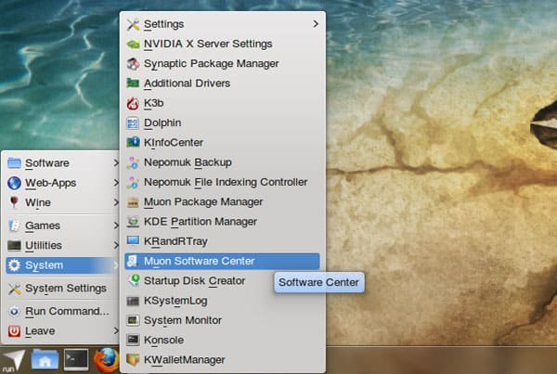The image size is (557, 374).
Task: Click the Dolphin file manager icon
Action: (133, 123)
